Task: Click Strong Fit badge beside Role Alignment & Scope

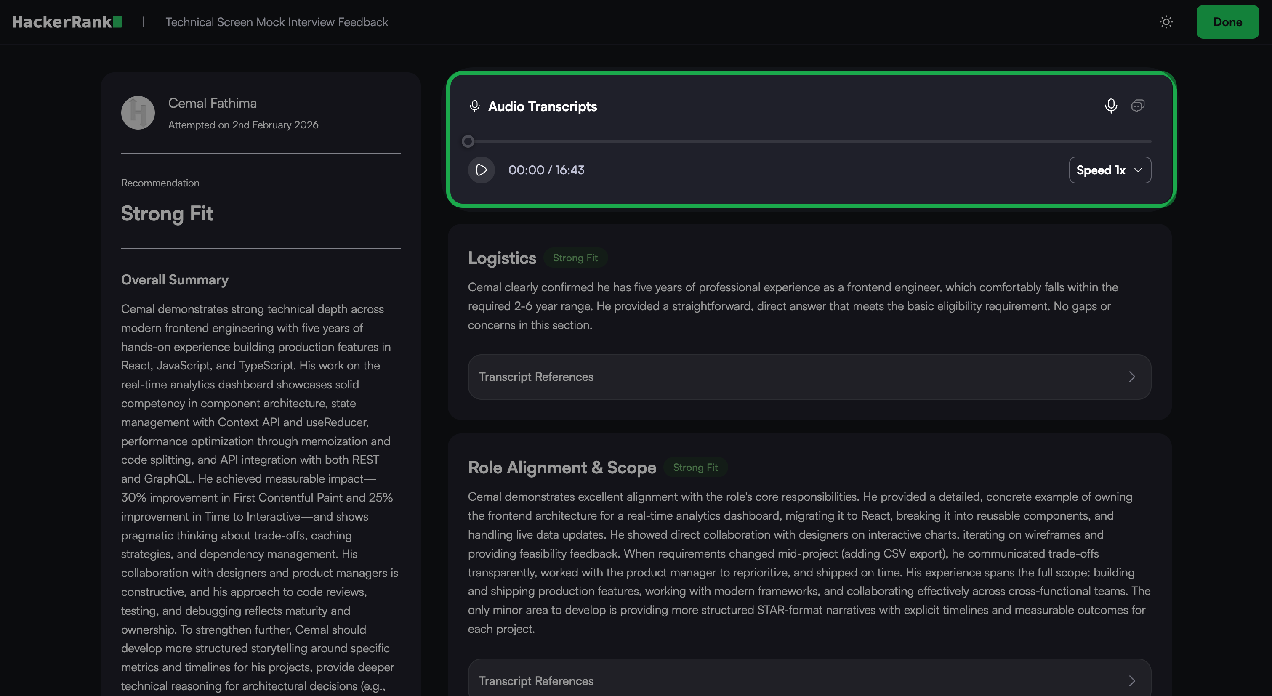Action: [695, 468]
